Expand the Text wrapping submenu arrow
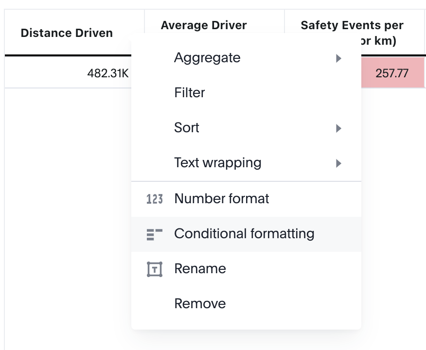Screen dimensions: 426x350 [338, 163]
